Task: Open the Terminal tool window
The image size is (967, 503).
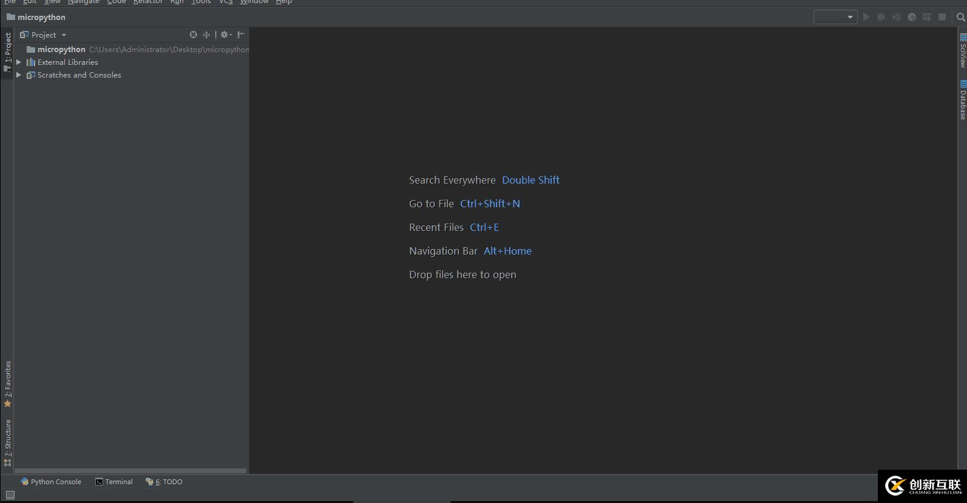Action: point(114,482)
